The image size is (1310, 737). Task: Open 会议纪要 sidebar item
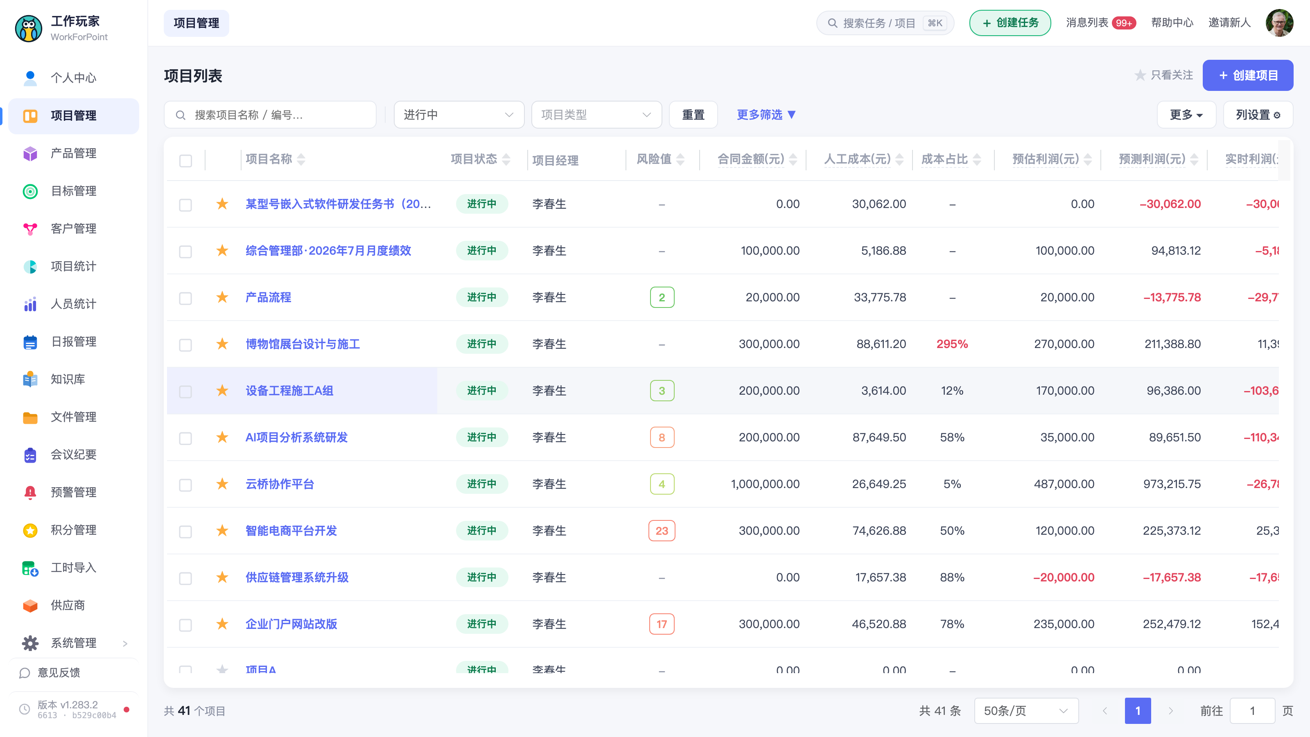(x=73, y=454)
